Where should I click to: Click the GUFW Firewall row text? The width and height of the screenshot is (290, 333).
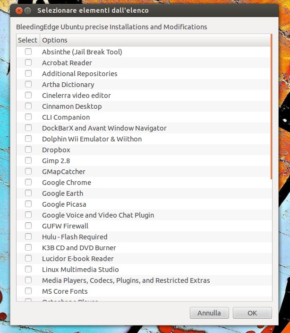[x=65, y=226]
